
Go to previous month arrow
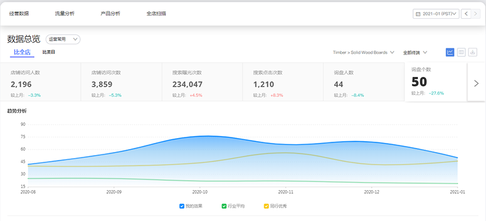point(466,14)
